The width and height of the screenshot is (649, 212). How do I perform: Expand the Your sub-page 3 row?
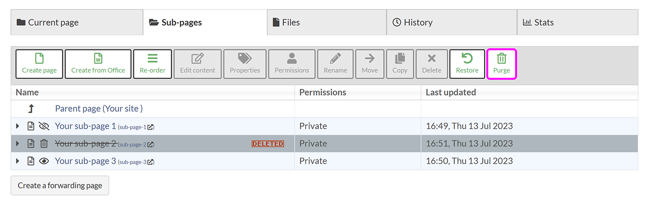tap(18, 161)
